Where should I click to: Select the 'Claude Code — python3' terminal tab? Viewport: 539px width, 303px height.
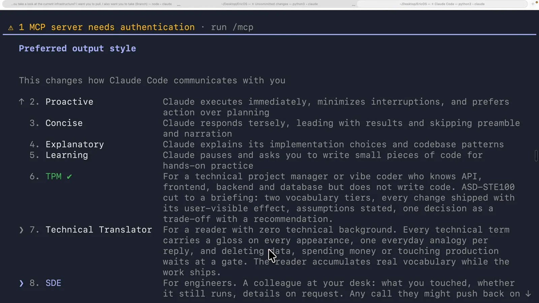coord(442,4)
